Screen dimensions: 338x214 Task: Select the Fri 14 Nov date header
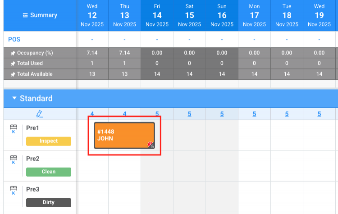coord(157,15)
